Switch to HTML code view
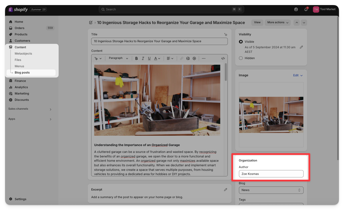This screenshot has width=344, height=210. tap(223, 58)
